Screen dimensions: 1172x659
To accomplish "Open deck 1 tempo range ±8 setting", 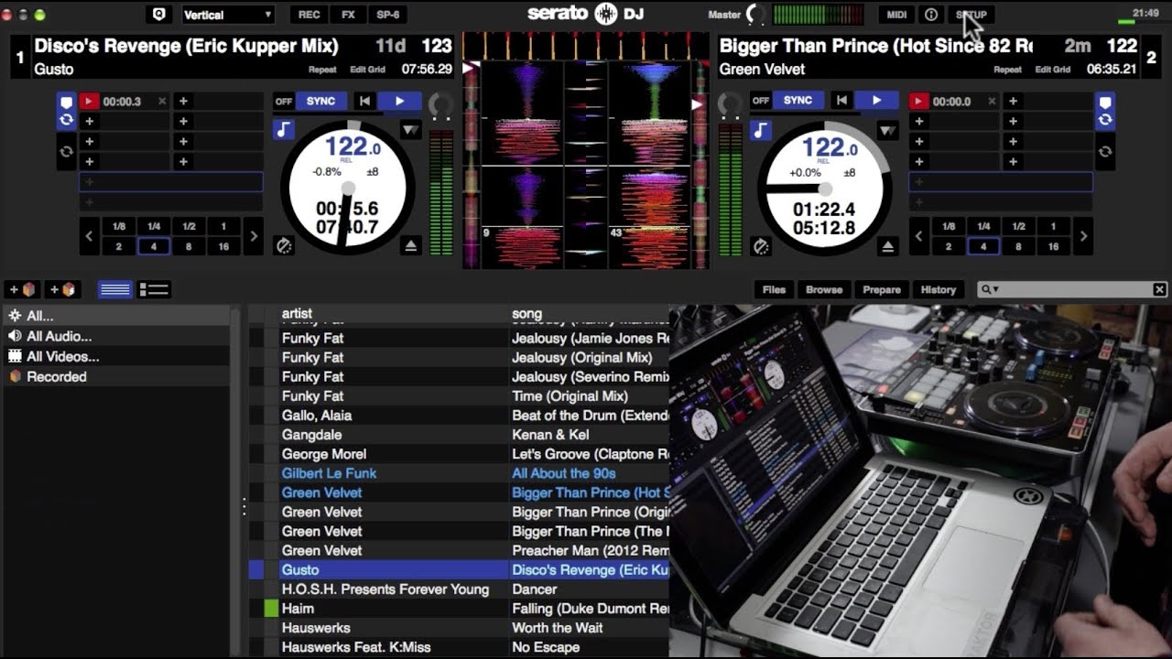I will pos(373,172).
